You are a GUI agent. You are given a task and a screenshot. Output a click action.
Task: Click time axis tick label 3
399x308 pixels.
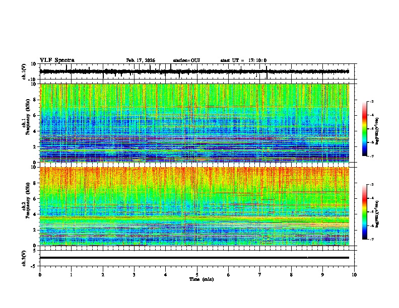tap(134, 275)
